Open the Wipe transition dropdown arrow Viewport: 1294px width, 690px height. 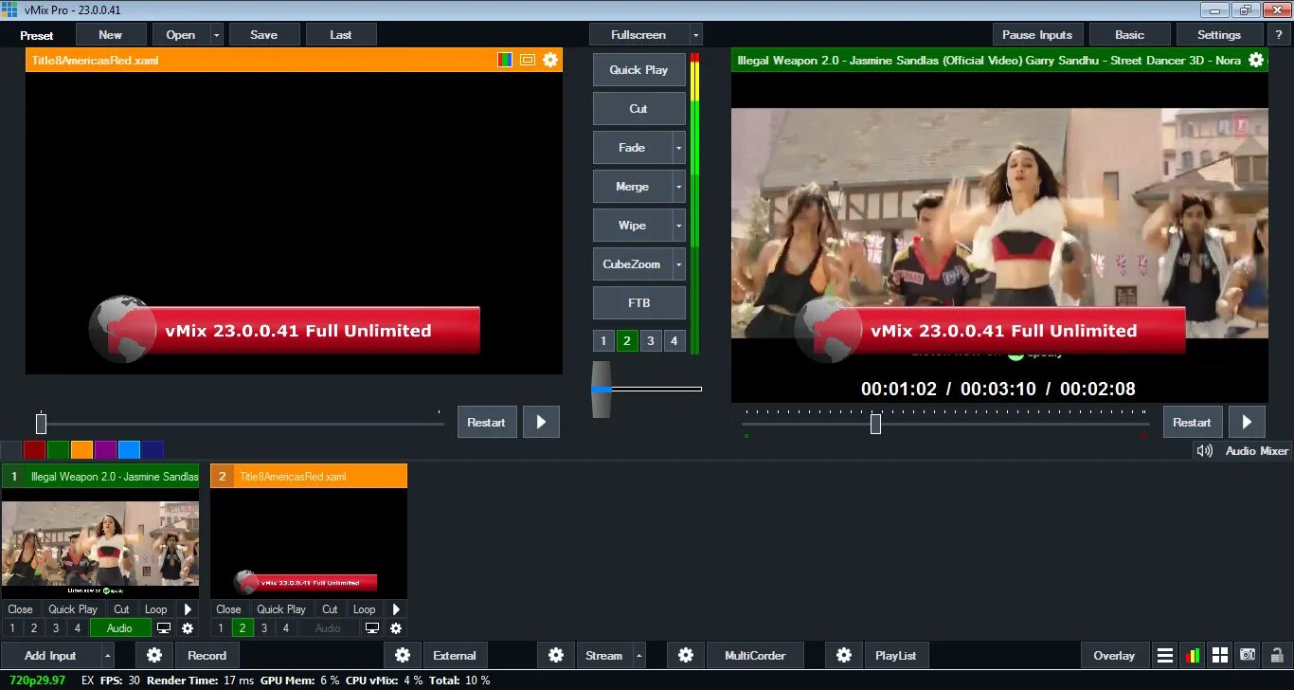(x=679, y=226)
